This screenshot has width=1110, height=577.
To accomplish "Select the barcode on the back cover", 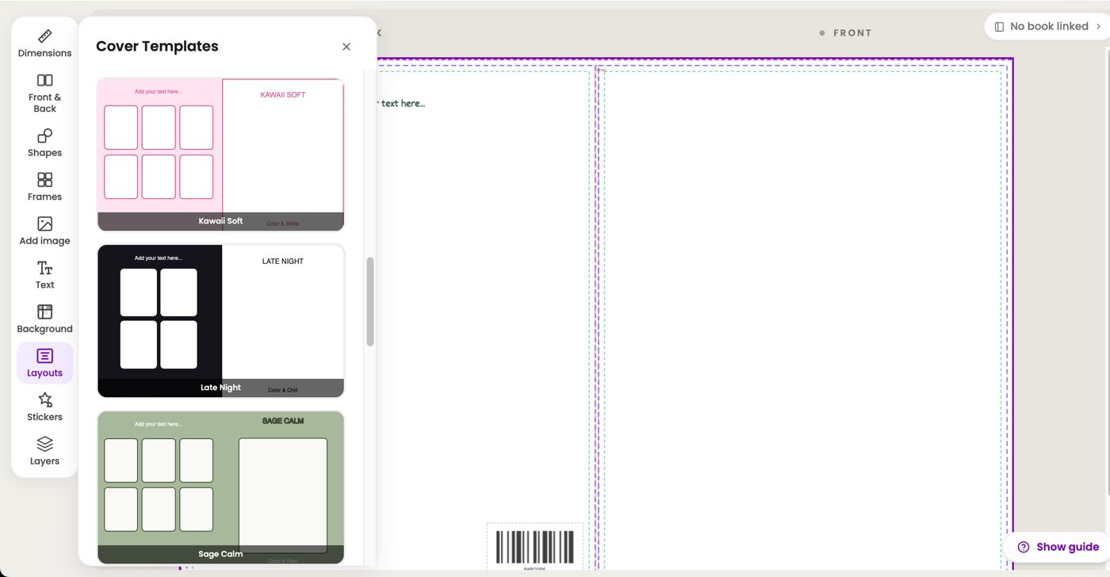I will [534, 547].
